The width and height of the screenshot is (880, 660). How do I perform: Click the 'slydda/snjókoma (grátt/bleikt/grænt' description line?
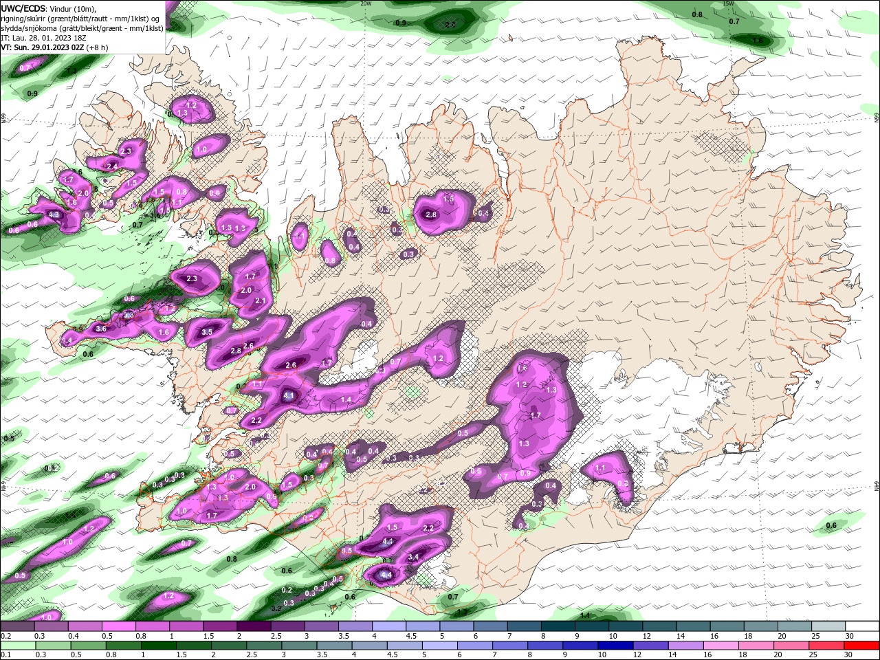click(82, 28)
